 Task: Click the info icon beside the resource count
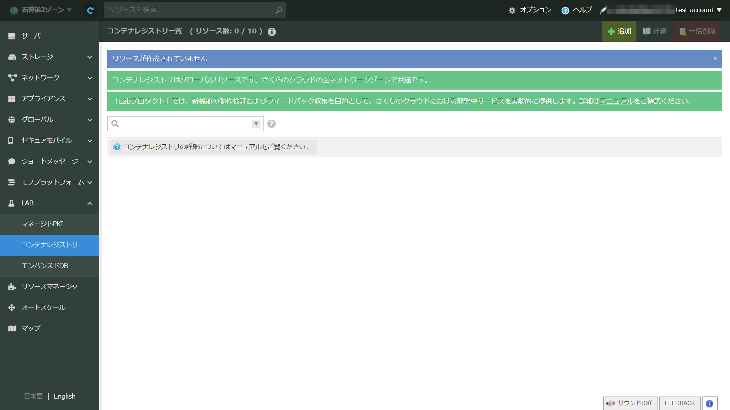(x=271, y=32)
